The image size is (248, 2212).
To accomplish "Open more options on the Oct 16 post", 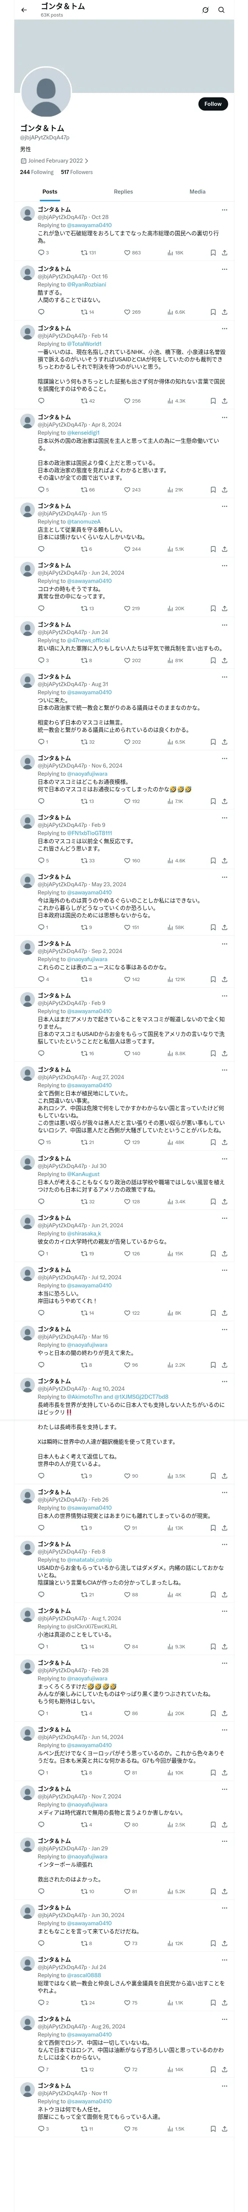I will [225, 269].
